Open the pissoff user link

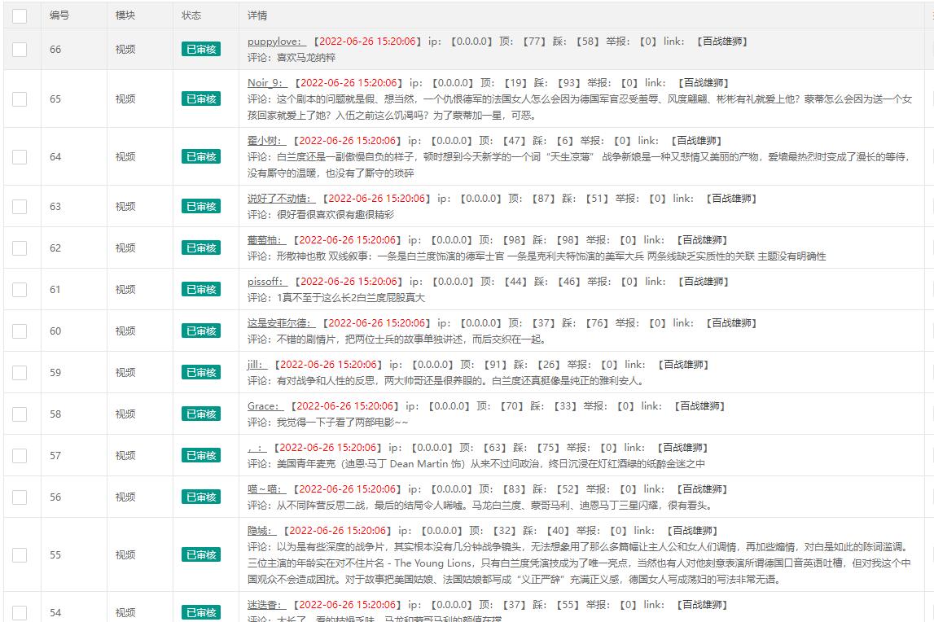(x=268, y=281)
